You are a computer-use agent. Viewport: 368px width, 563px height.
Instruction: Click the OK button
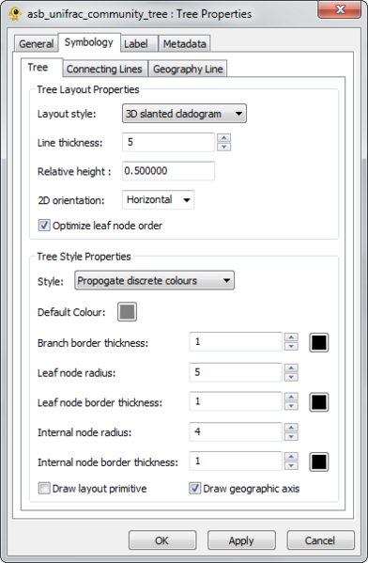162,540
